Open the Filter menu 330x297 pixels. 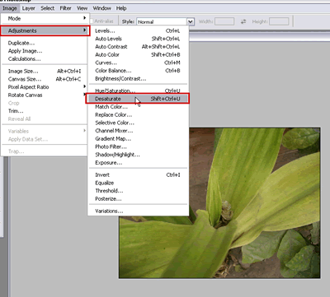tap(65, 8)
